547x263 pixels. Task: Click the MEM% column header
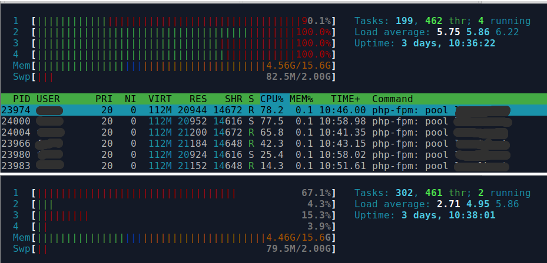(301, 99)
